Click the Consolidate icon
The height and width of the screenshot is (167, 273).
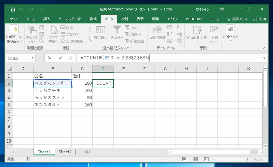coord(180,28)
